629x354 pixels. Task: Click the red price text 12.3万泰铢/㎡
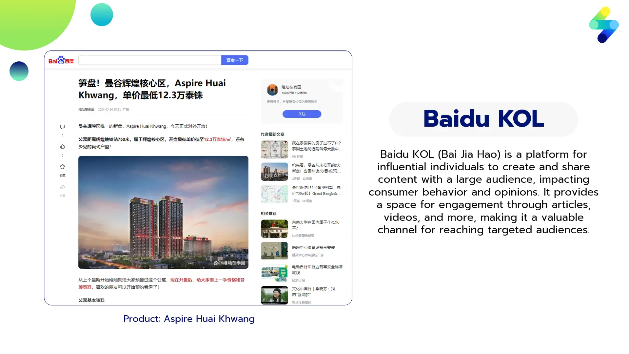coord(217,139)
